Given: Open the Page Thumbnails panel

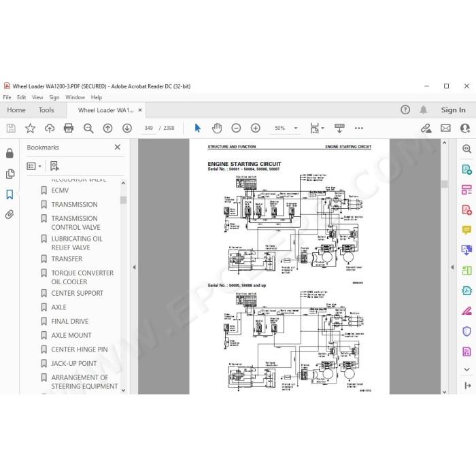Looking at the screenshot, I should coord(10,174).
